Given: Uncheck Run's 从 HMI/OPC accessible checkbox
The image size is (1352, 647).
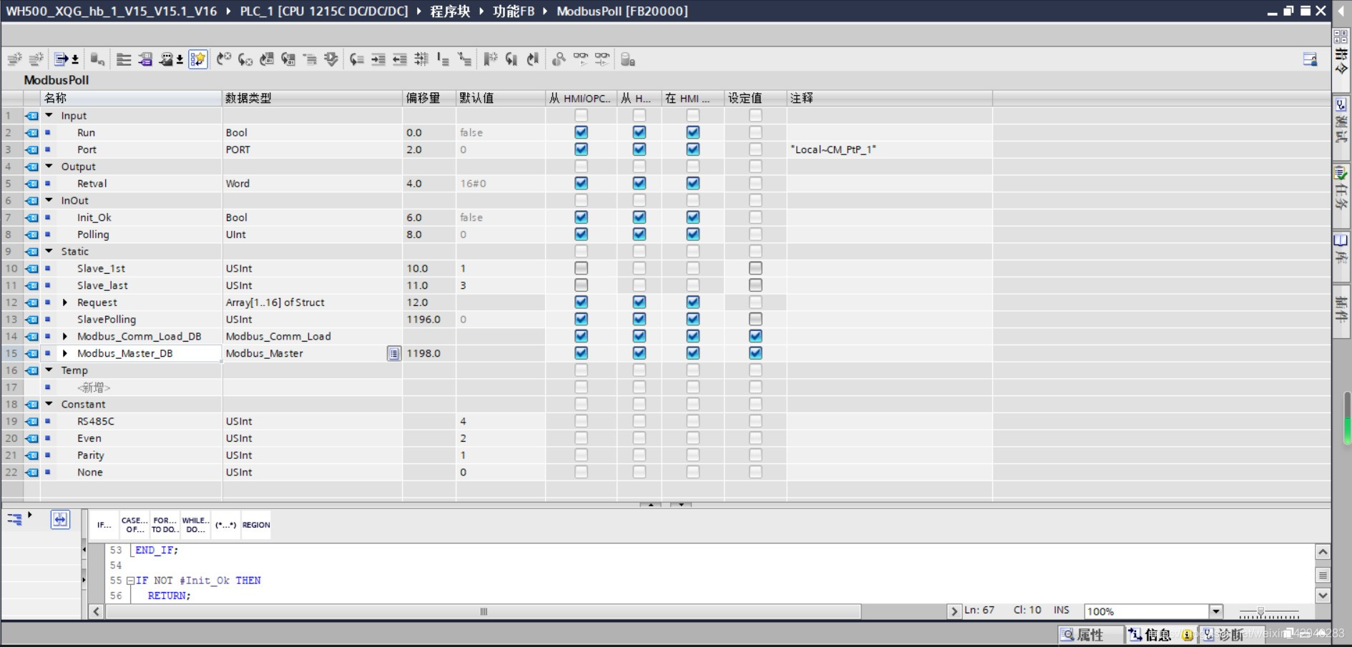Looking at the screenshot, I should pyautogui.click(x=581, y=132).
